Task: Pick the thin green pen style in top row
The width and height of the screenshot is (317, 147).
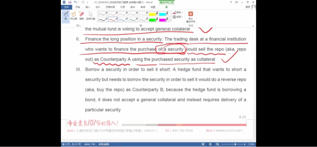Action: coord(133,14)
